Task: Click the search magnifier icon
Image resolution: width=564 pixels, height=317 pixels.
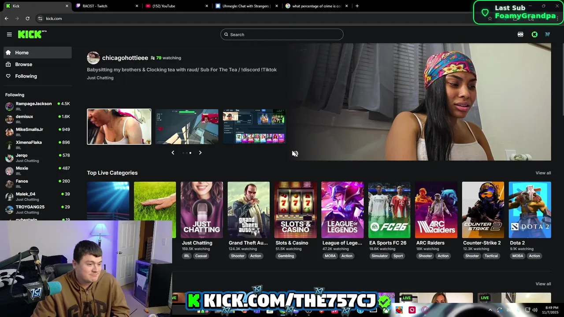Action: point(226,34)
